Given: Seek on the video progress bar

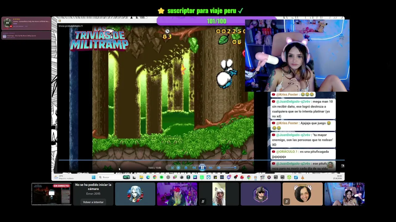Looking at the screenshot, I should pos(201,160).
